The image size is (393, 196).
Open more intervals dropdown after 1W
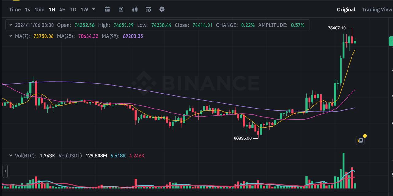click(94, 9)
